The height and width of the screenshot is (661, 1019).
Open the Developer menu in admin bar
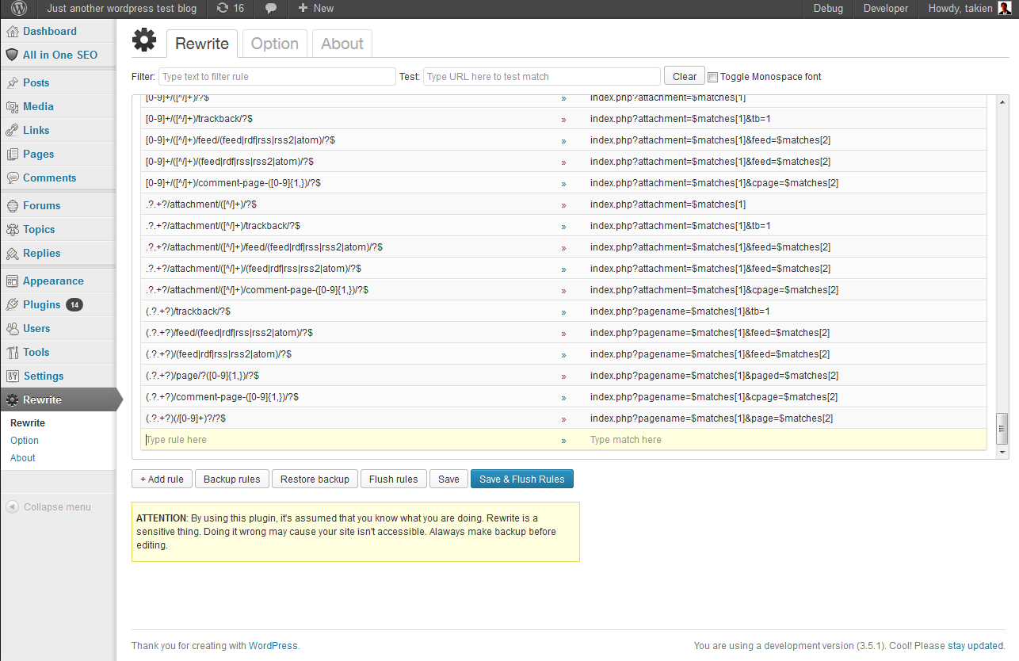coord(885,9)
